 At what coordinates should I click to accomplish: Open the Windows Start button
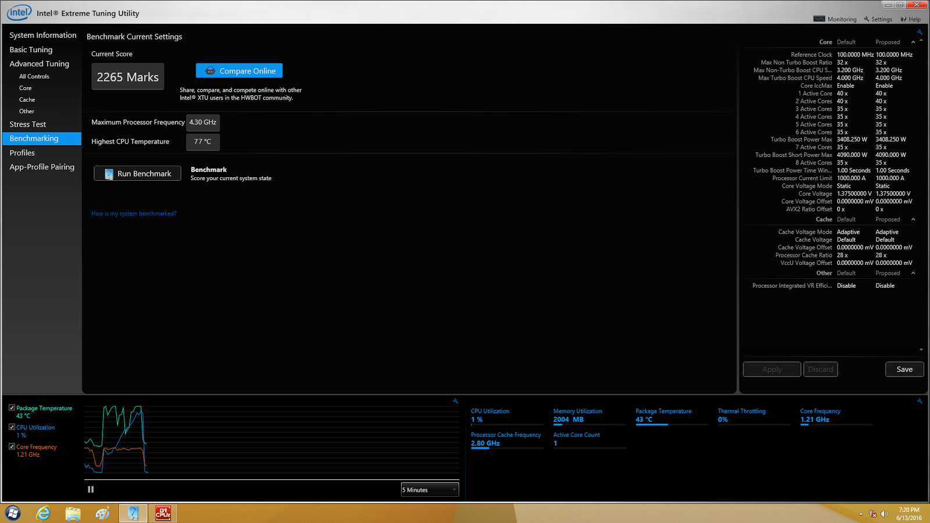pos(13,513)
